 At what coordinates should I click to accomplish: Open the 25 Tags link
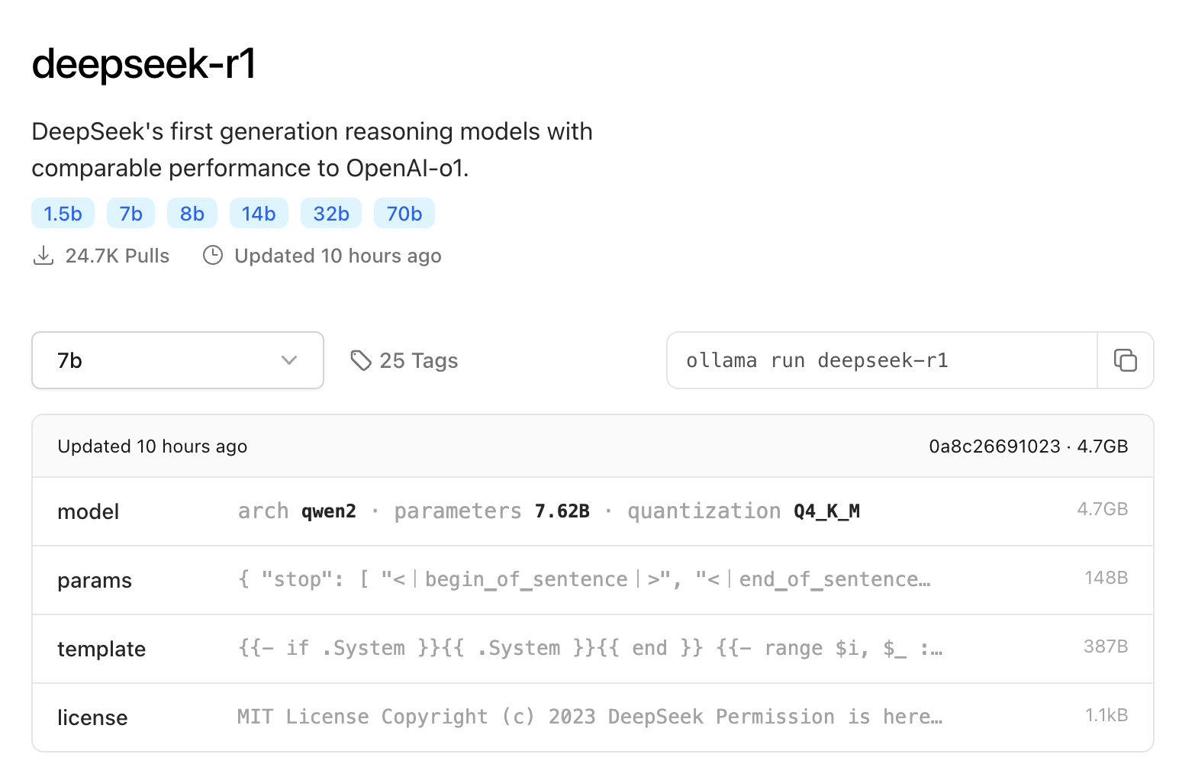click(418, 360)
